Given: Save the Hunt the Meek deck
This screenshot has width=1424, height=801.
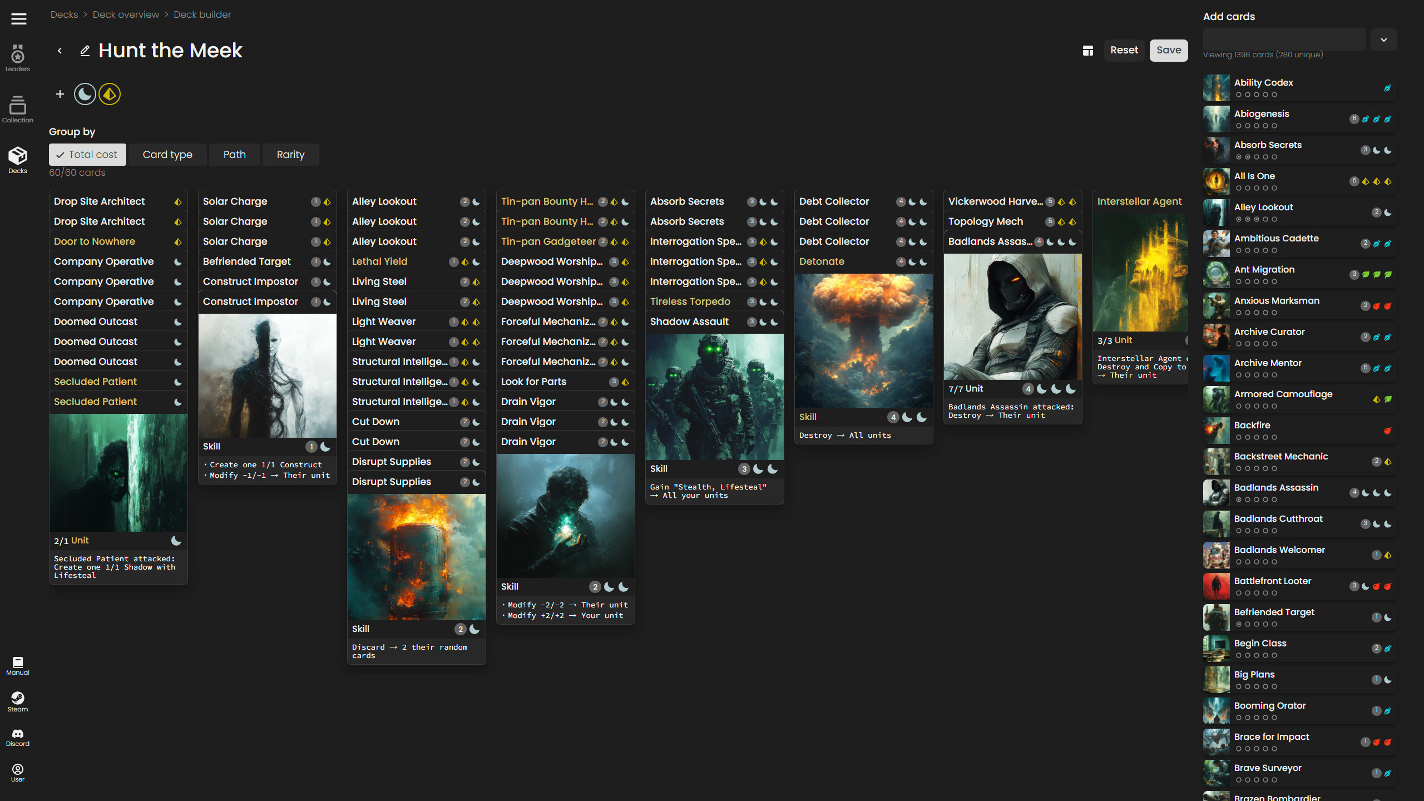Looking at the screenshot, I should 1168,50.
